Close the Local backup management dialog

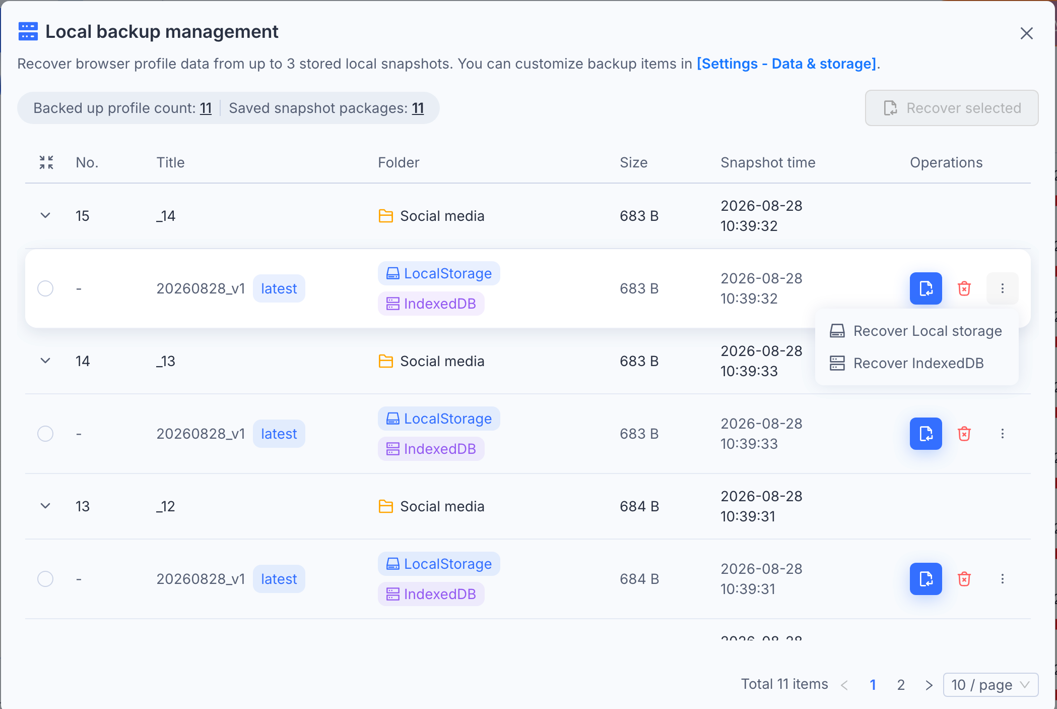coord(1026,33)
